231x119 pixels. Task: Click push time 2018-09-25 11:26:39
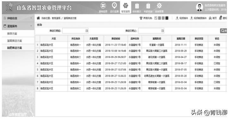pyautogui.click(x=116, y=88)
